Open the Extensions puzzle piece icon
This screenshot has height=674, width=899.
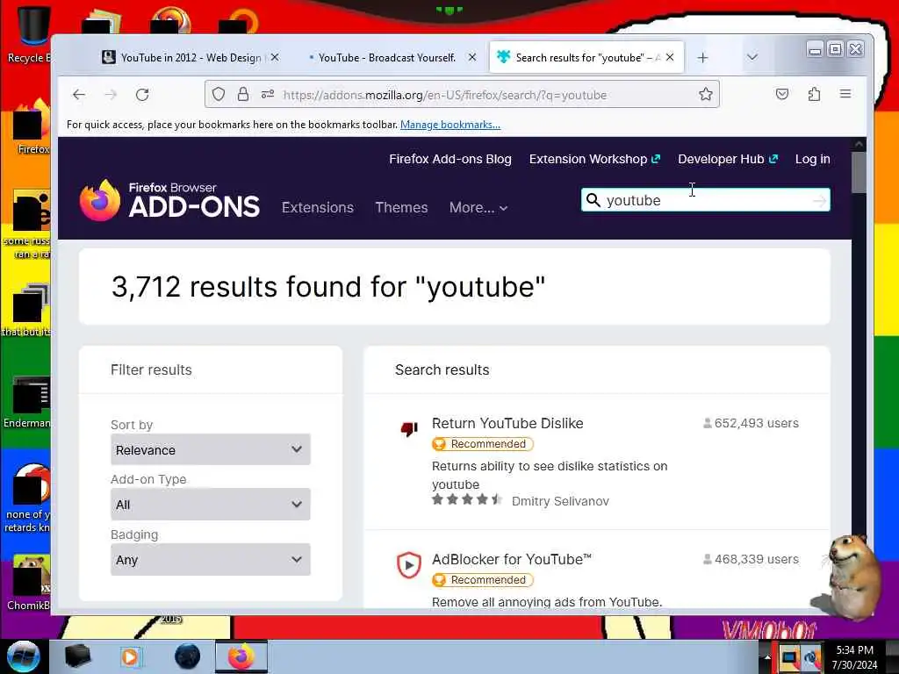tap(814, 95)
